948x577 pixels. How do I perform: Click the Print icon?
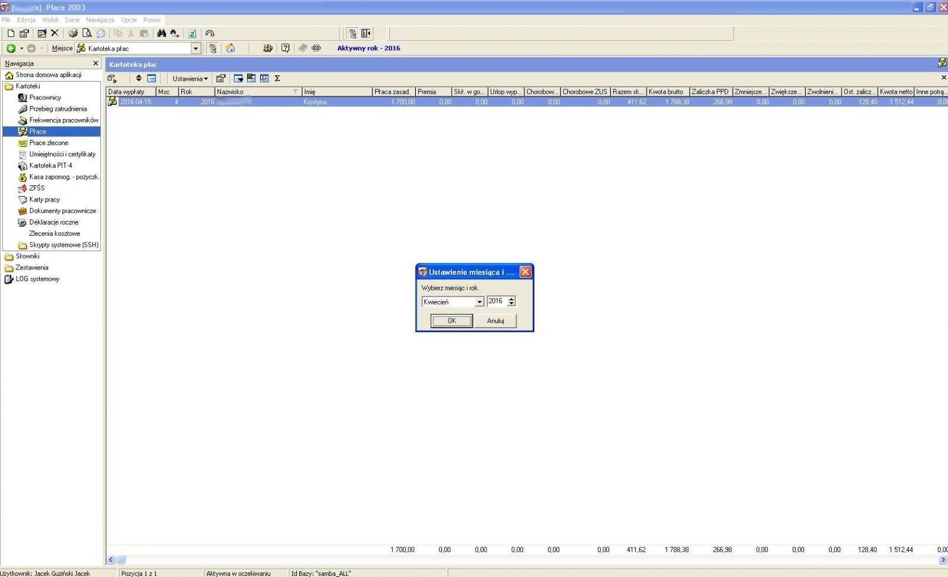click(x=73, y=34)
